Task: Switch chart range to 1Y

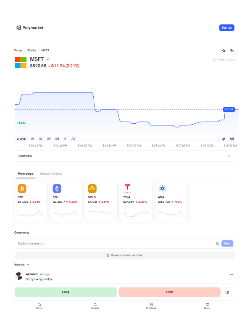Action: pos(65,139)
